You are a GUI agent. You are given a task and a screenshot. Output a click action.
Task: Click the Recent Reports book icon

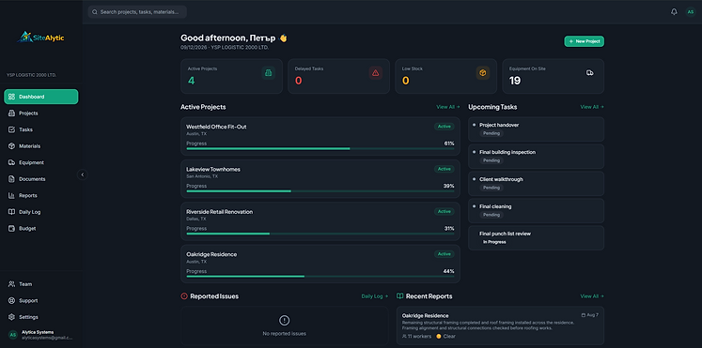pyautogui.click(x=400, y=296)
